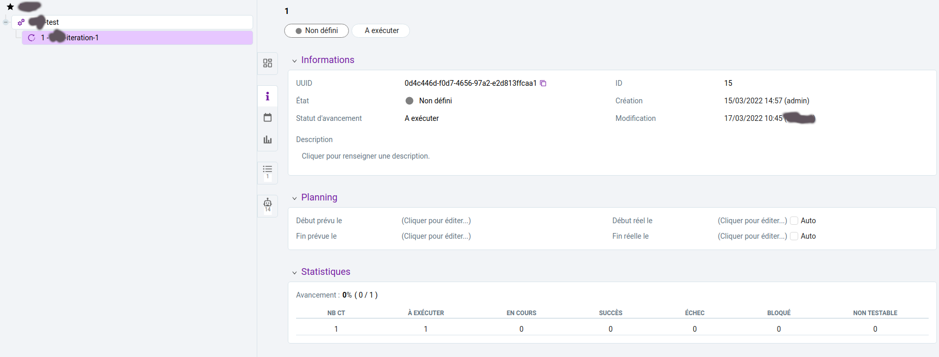Viewport: 939px width, 357px height.
Task: Click the Non défini status pill
Action: 316,31
